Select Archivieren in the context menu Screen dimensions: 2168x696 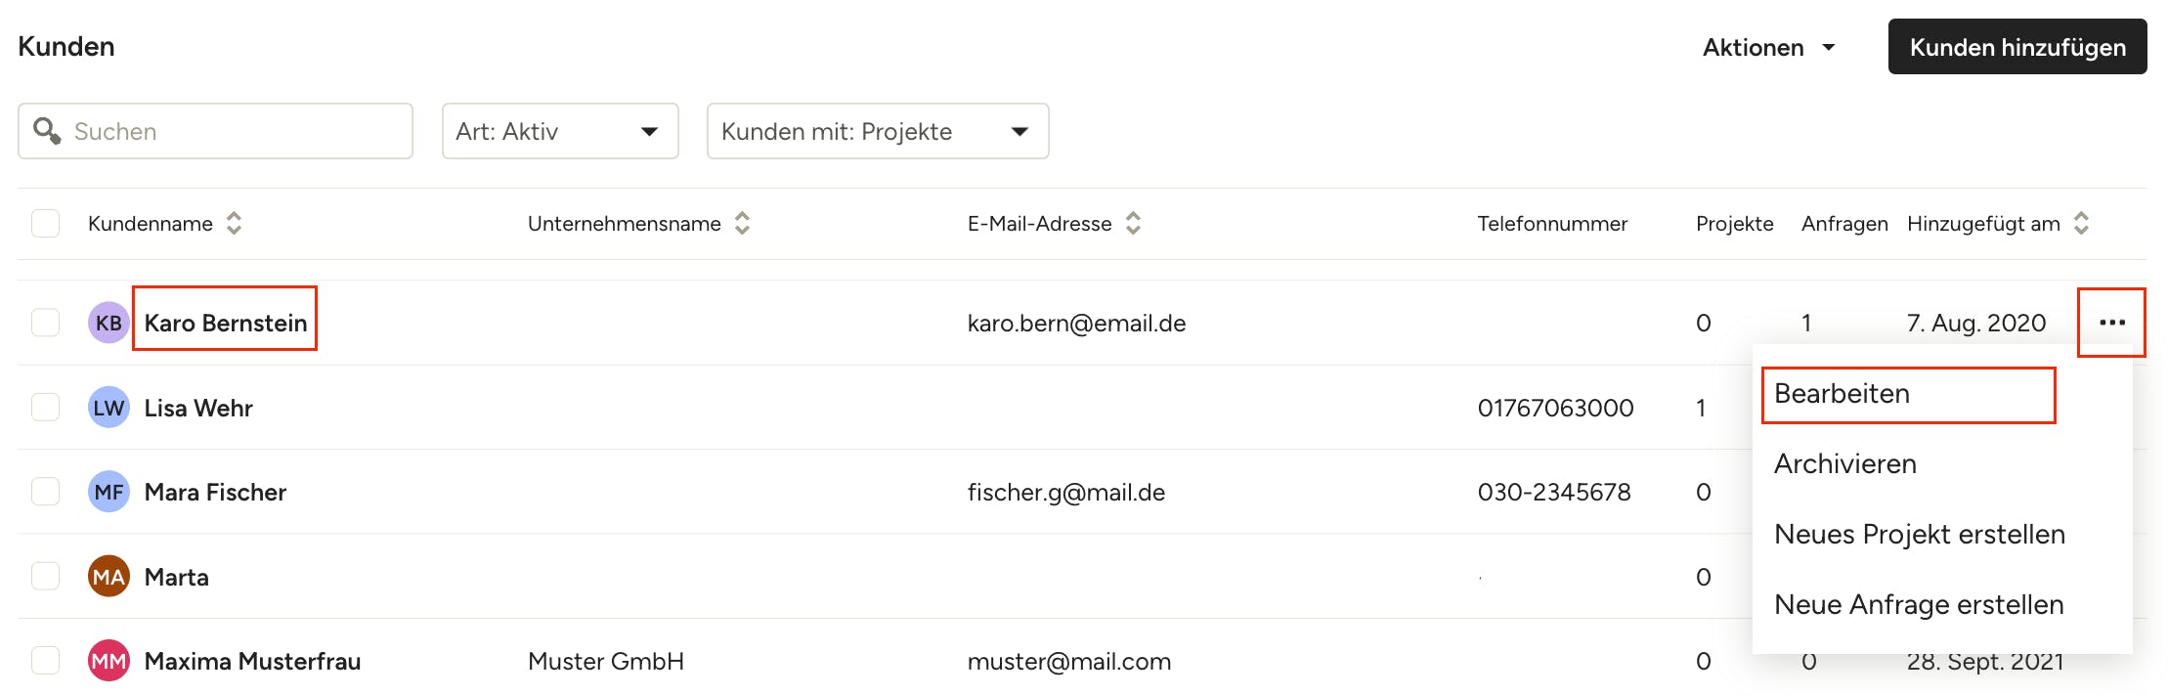coord(1844,464)
